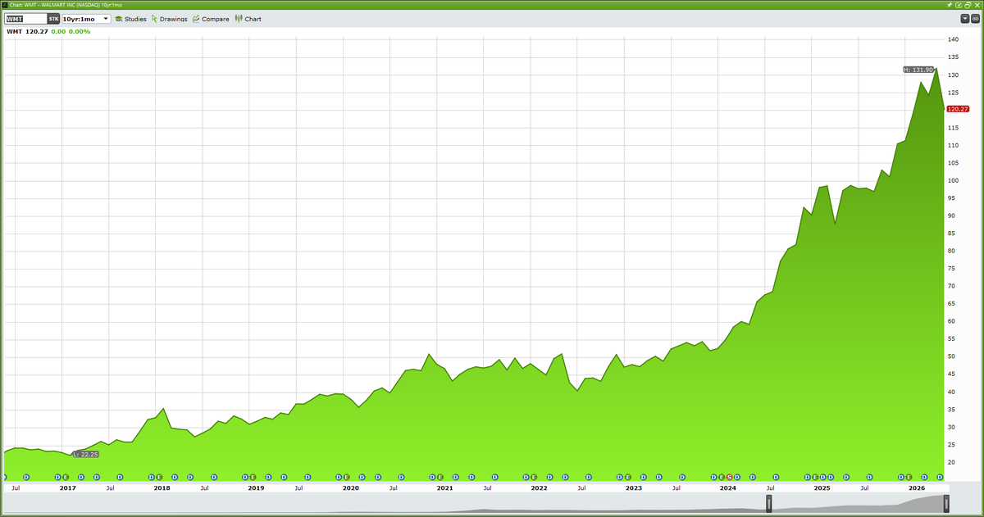Open the Drawings menu
984x517 pixels.
pyautogui.click(x=169, y=18)
